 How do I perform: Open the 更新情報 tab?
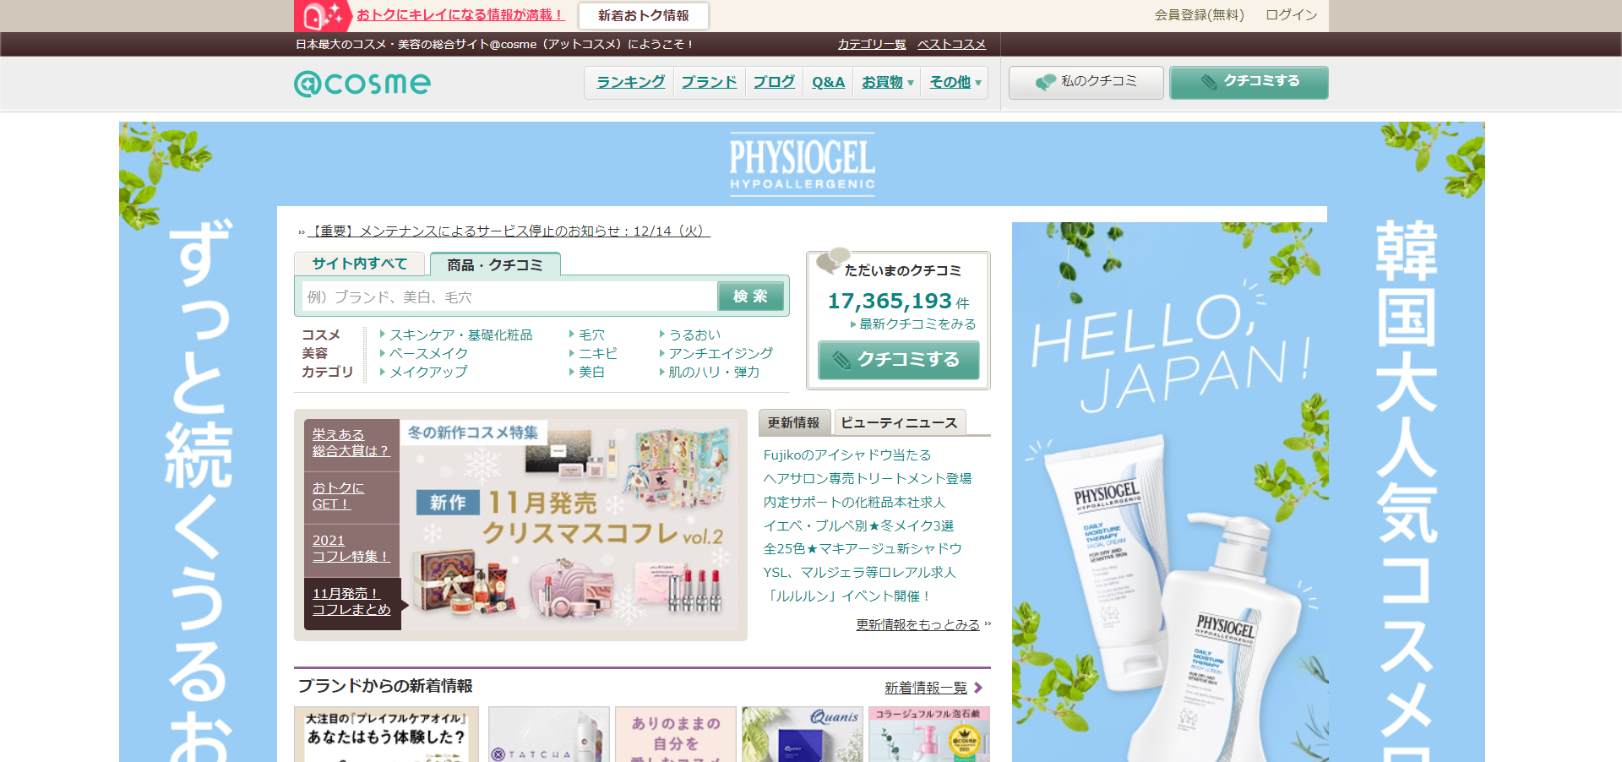(793, 422)
